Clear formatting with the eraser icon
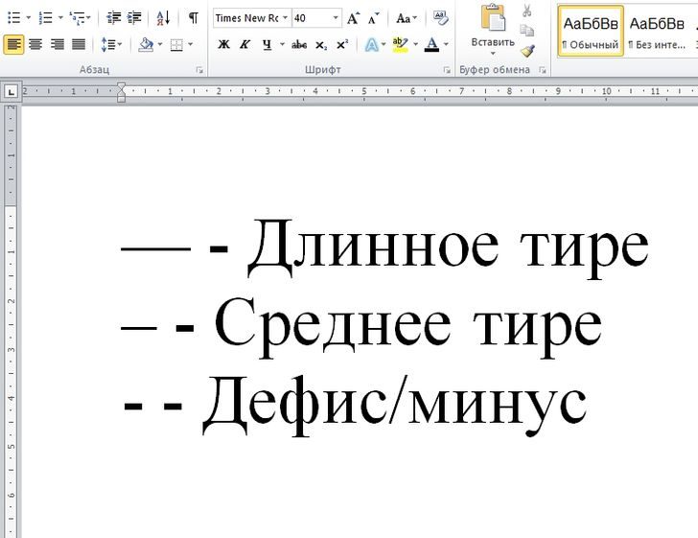This screenshot has width=698, height=538. coord(440,18)
